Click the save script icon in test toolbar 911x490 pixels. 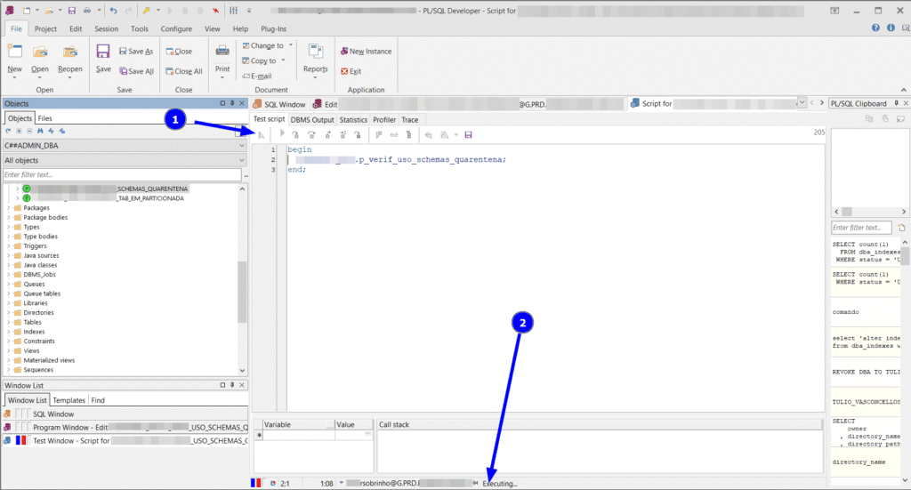click(x=468, y=134)
